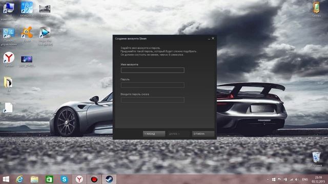Select the grayscale photo thumbnail desktop file
Screen dimensions: 328x184
coord(45,11)
